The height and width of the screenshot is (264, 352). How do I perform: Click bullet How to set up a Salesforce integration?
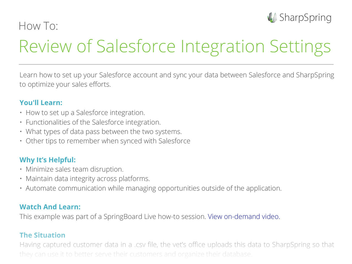85,112
